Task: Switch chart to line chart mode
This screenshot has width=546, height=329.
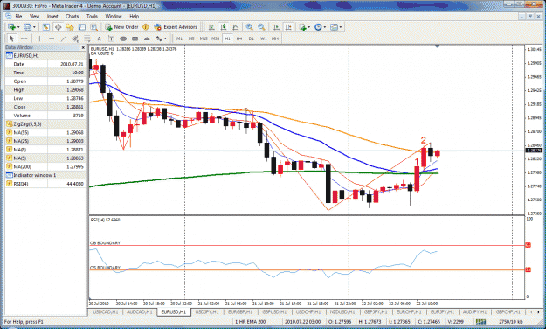Action: pos(235,27)
